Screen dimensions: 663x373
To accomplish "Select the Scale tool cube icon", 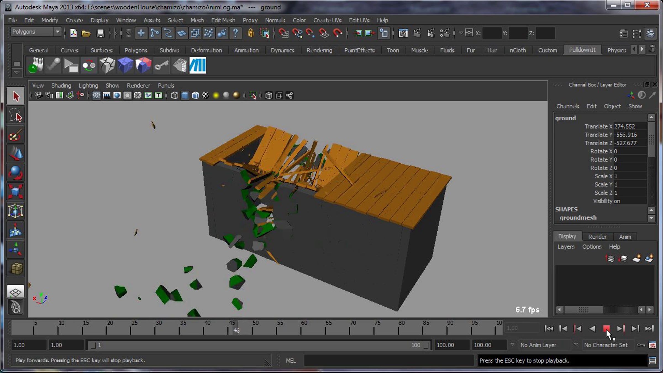I will click(x=15, y=192).
